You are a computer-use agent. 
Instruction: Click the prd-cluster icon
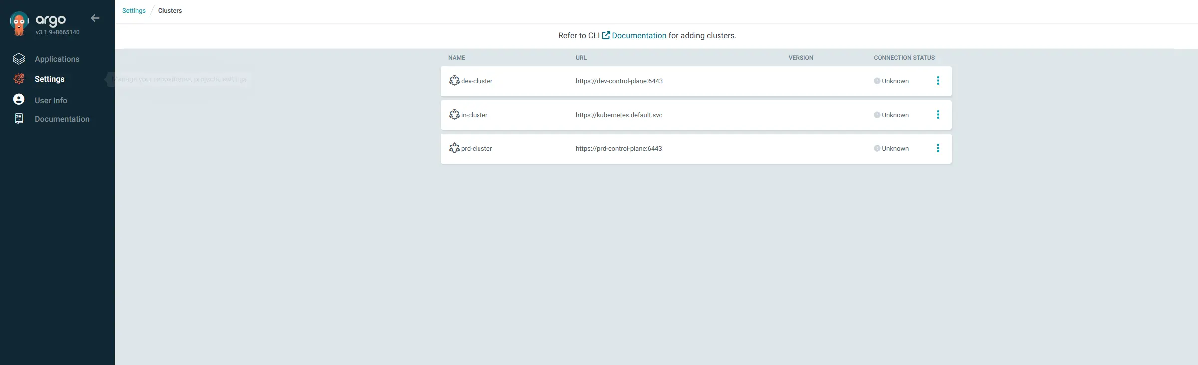454,148
